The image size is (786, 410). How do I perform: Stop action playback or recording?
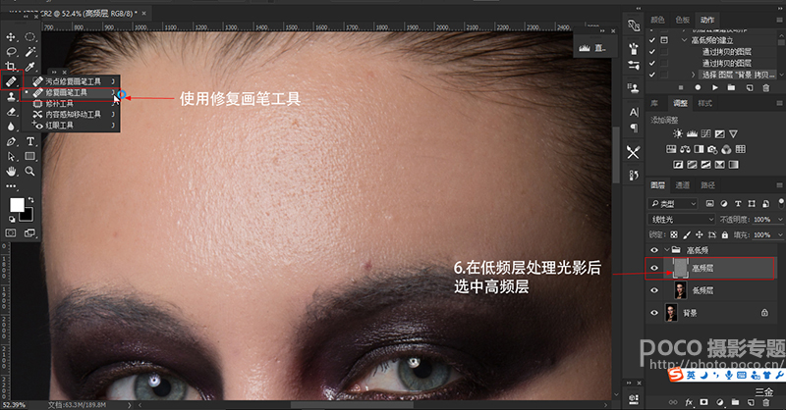pos(681,87)
